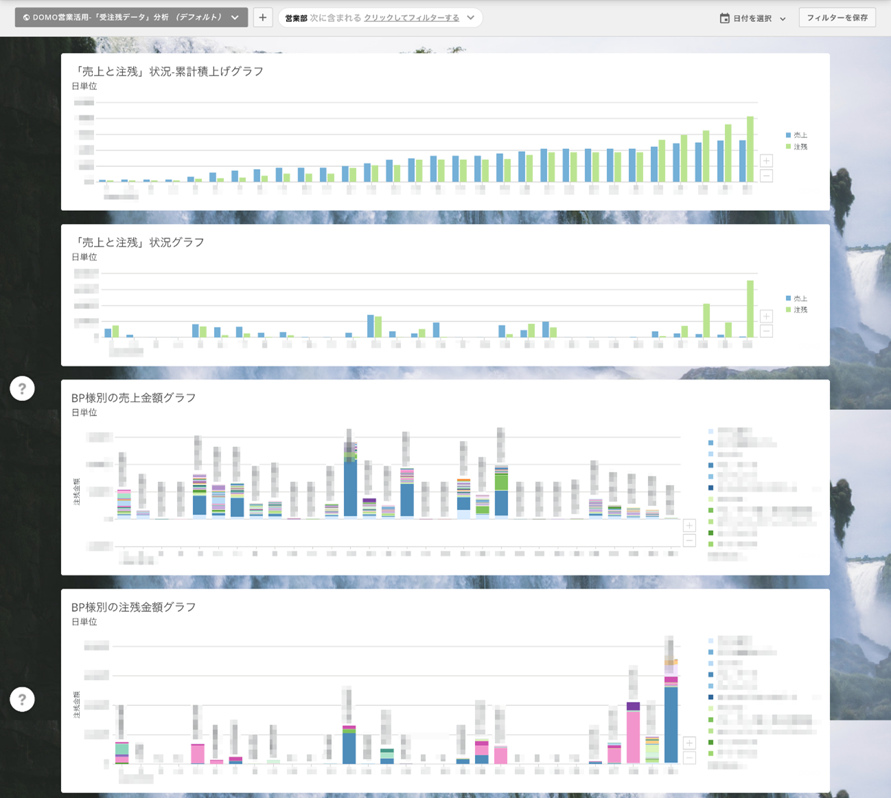Image resolution: width=891 pixels, height=798 pixels.
Task: Zoom out on the 累計積上げグラフ chart
Action: point(766,176)
